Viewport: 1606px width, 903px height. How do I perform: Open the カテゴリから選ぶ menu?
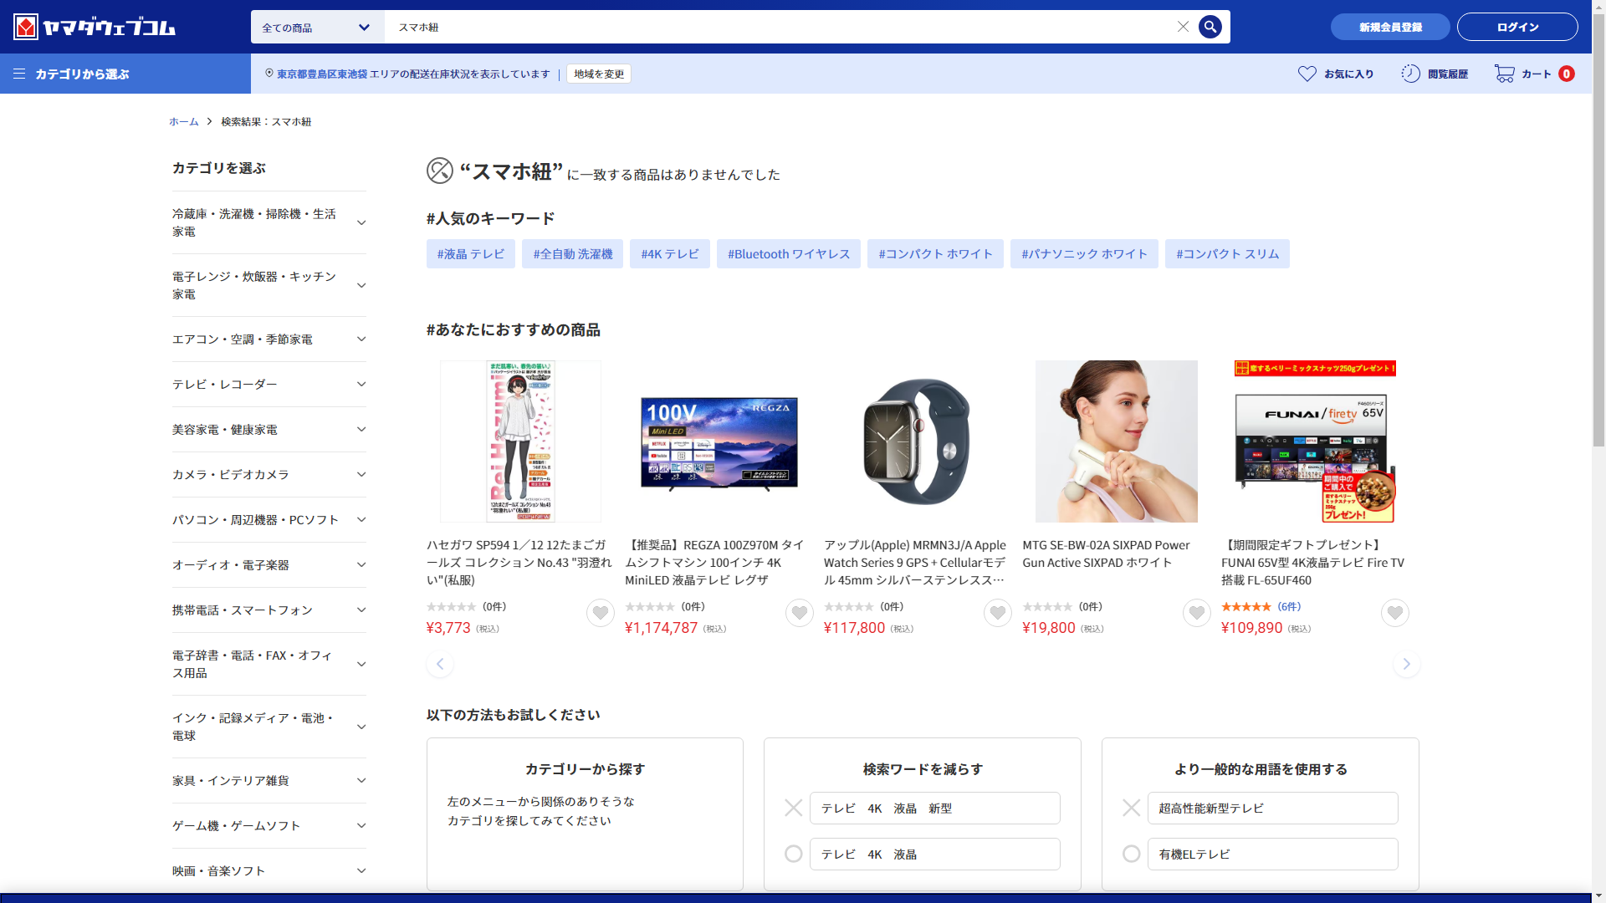(x=72, y=74)
